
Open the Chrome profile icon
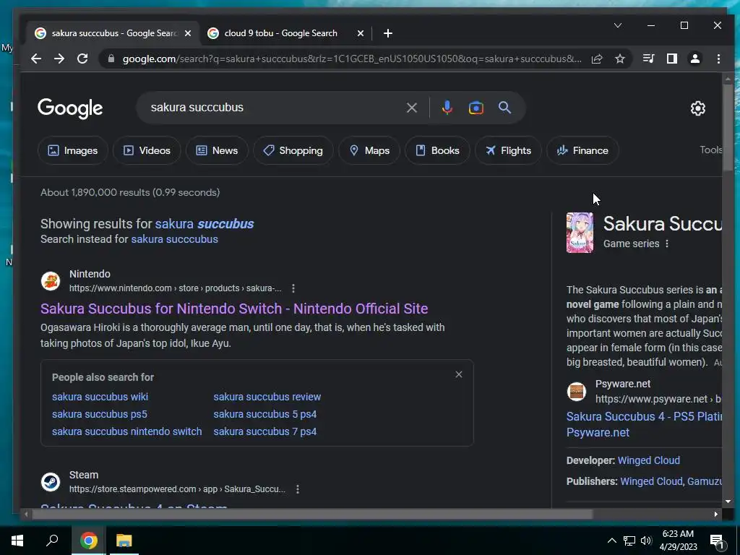click(695, 59)
